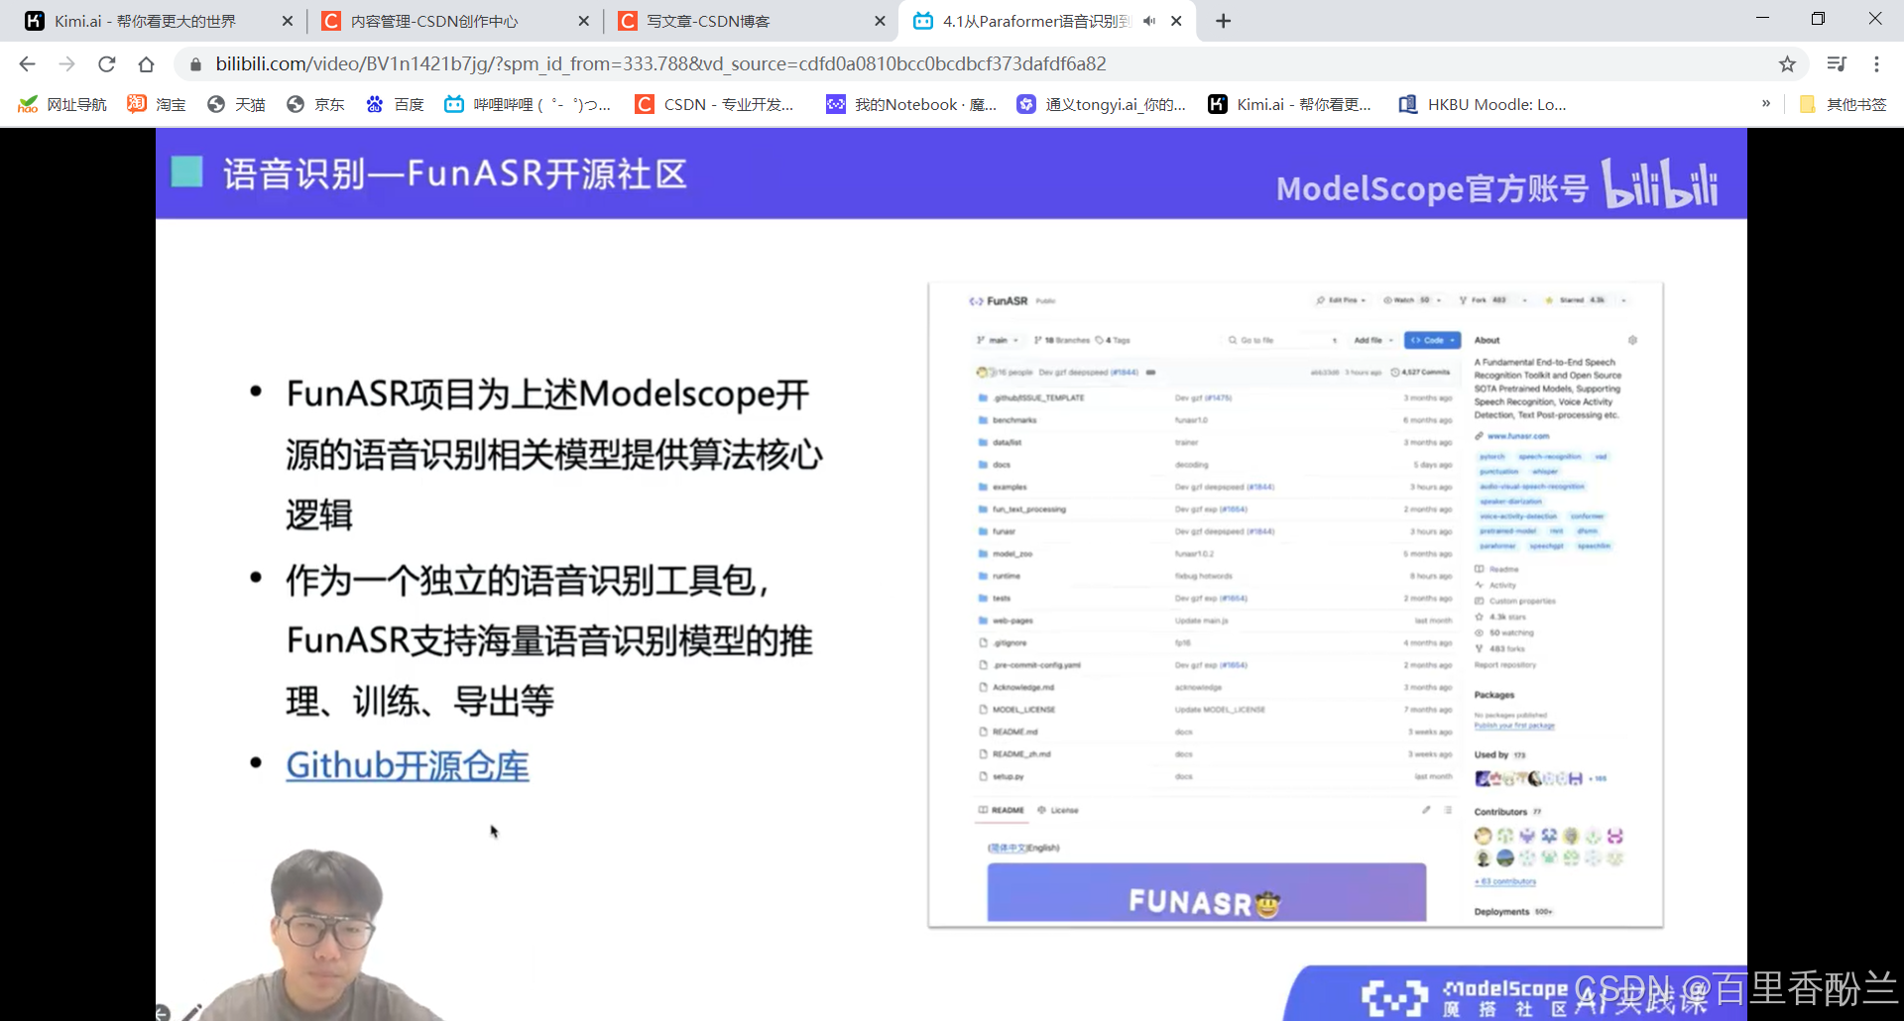Minimize the browser window
The image size is (1904, 1021).
point(1762,19)
